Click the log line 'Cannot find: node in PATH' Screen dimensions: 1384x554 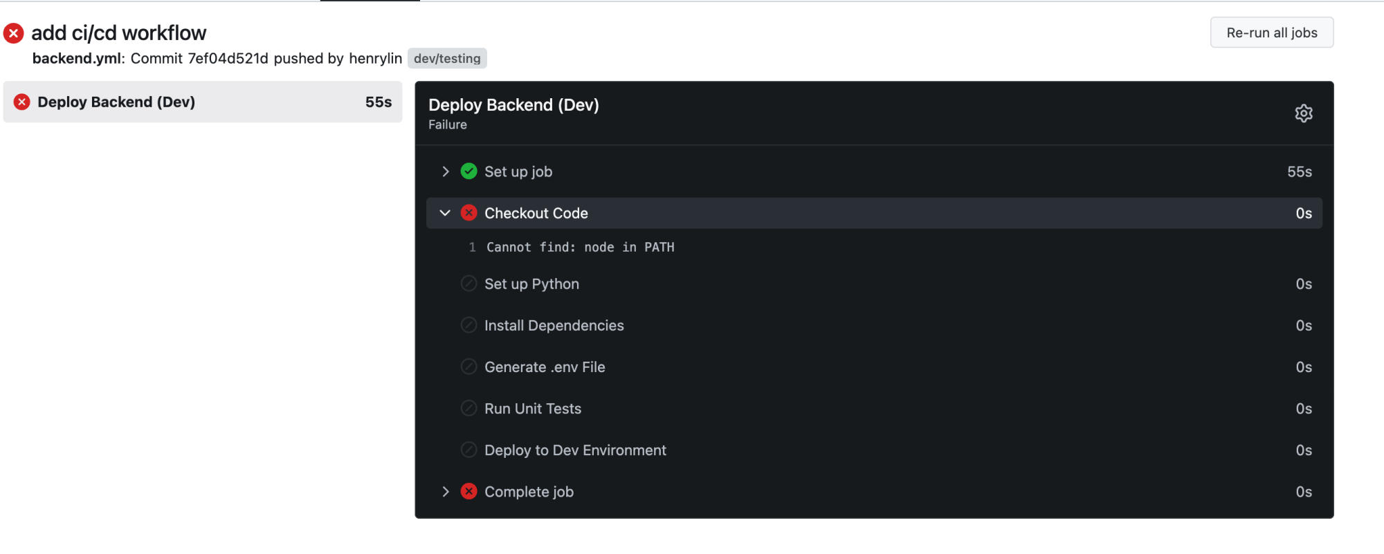click(580, 248)
